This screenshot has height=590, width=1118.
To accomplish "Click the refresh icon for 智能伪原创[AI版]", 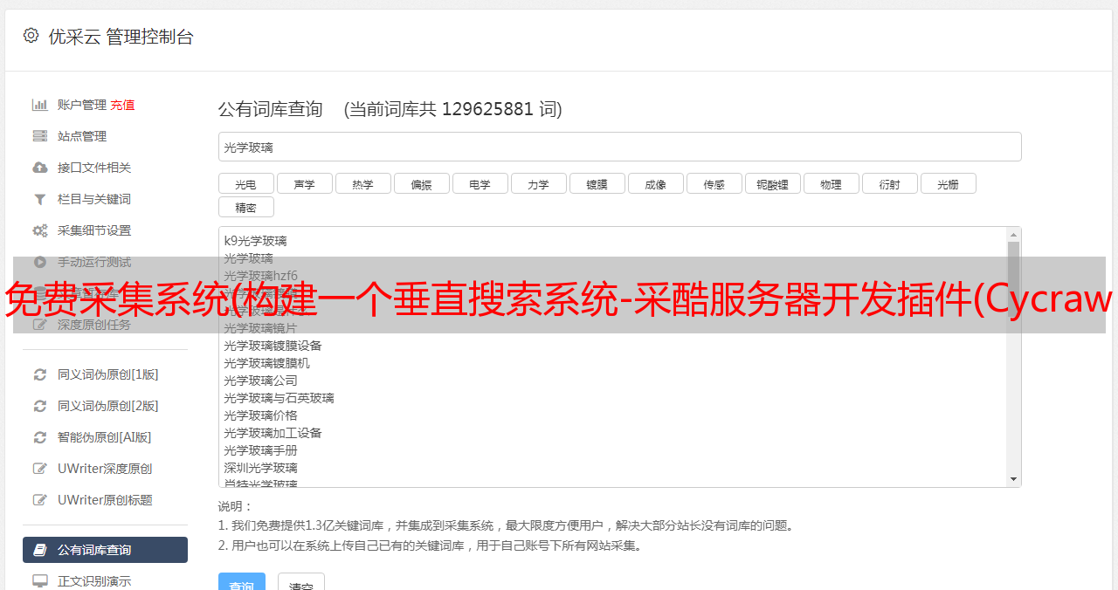I will click(x=40, y=437).
